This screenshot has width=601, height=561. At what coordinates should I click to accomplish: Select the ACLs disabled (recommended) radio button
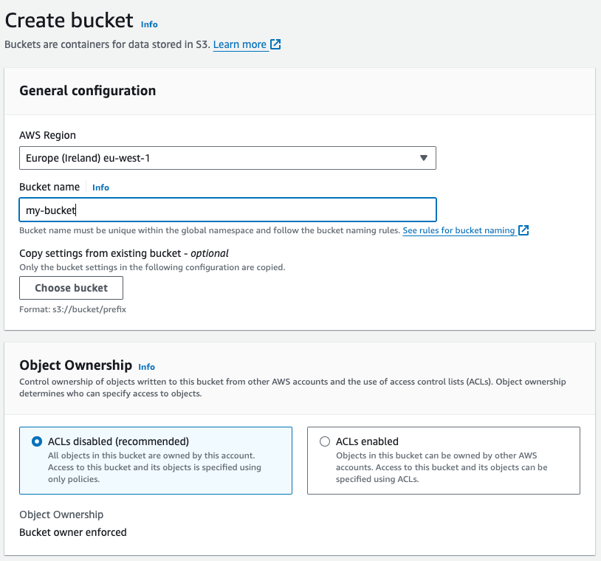[x=37, y=441]
